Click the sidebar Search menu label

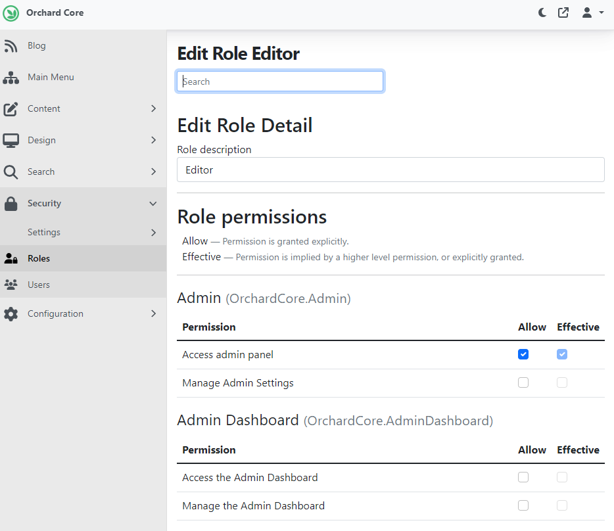pyautogui.click(x=41, y=172)
